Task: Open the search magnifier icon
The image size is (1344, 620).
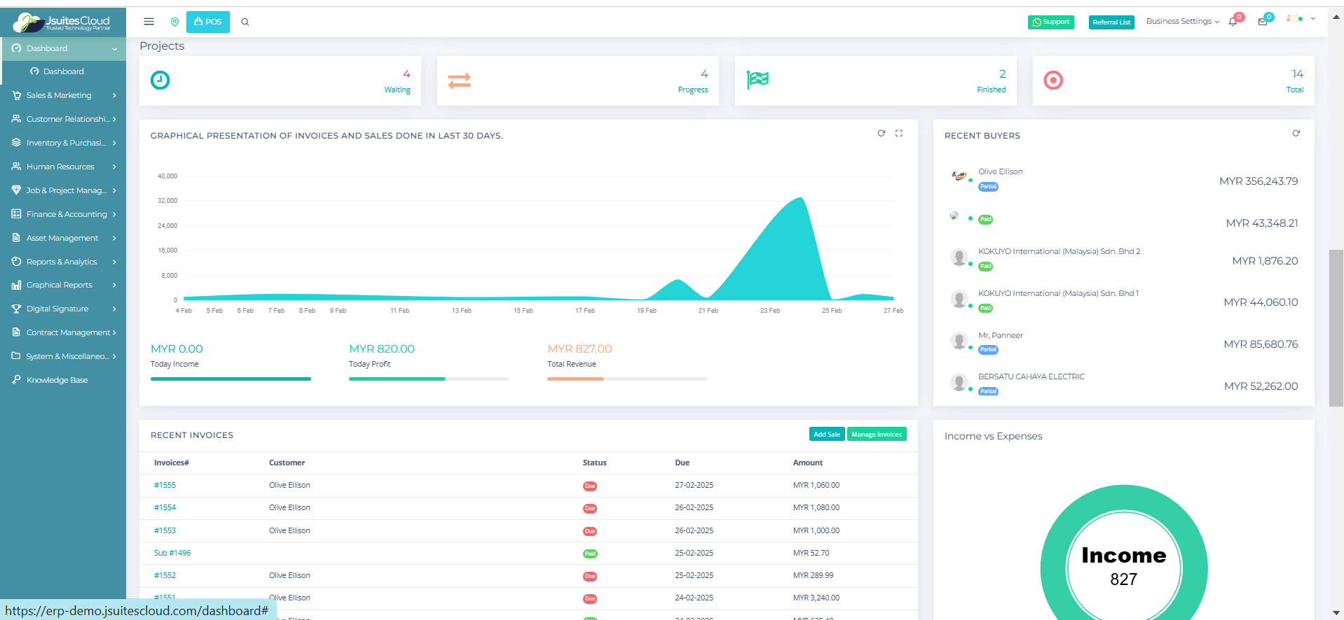Action: click(245, 22)
